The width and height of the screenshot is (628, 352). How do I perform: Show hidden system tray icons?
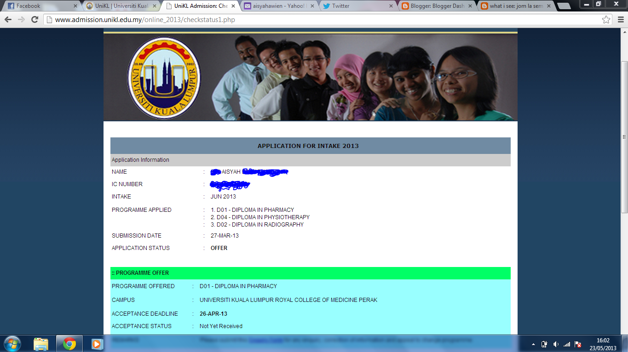(x=533, y=344)
